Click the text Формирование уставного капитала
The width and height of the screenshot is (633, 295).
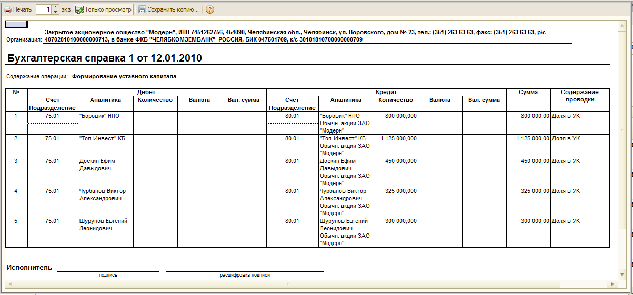(x=124, y=76)
